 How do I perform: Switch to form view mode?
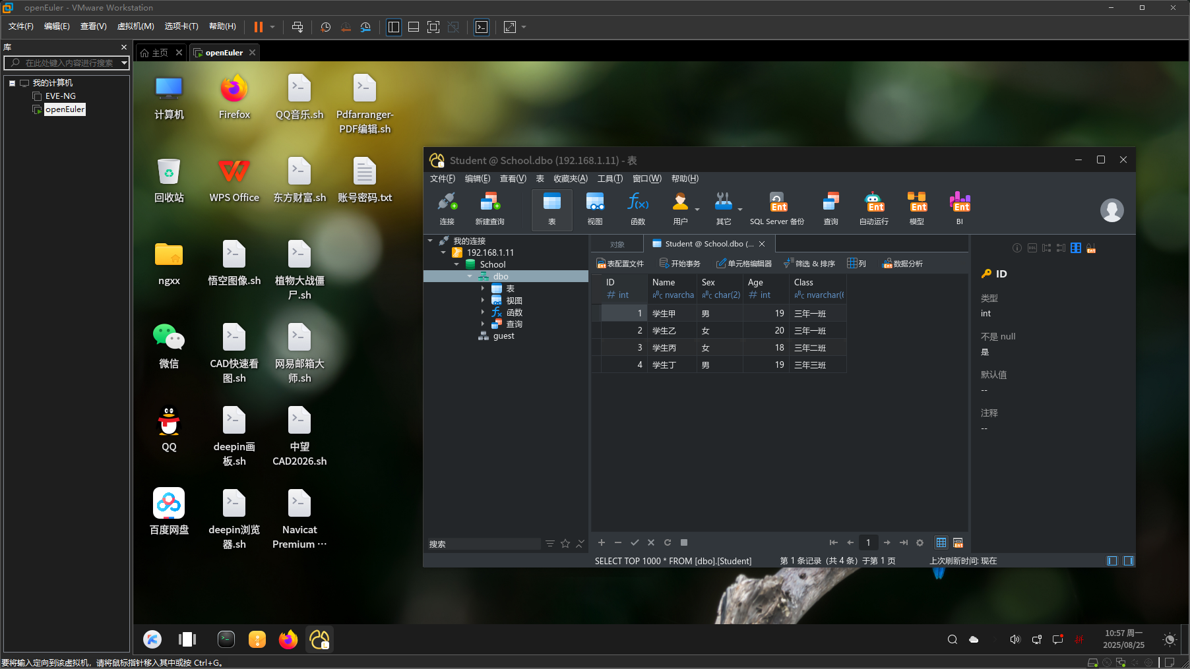(x=958, y=542)
